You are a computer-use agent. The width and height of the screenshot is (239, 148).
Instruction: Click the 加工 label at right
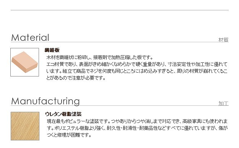(223, 104)
